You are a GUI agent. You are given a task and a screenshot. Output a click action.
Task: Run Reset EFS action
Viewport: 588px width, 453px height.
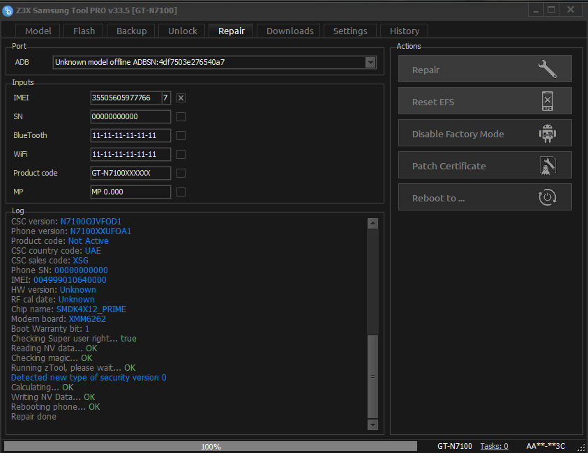(485, 101)
